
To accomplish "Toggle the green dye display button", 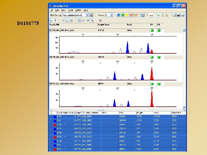I will pos(123,15).
